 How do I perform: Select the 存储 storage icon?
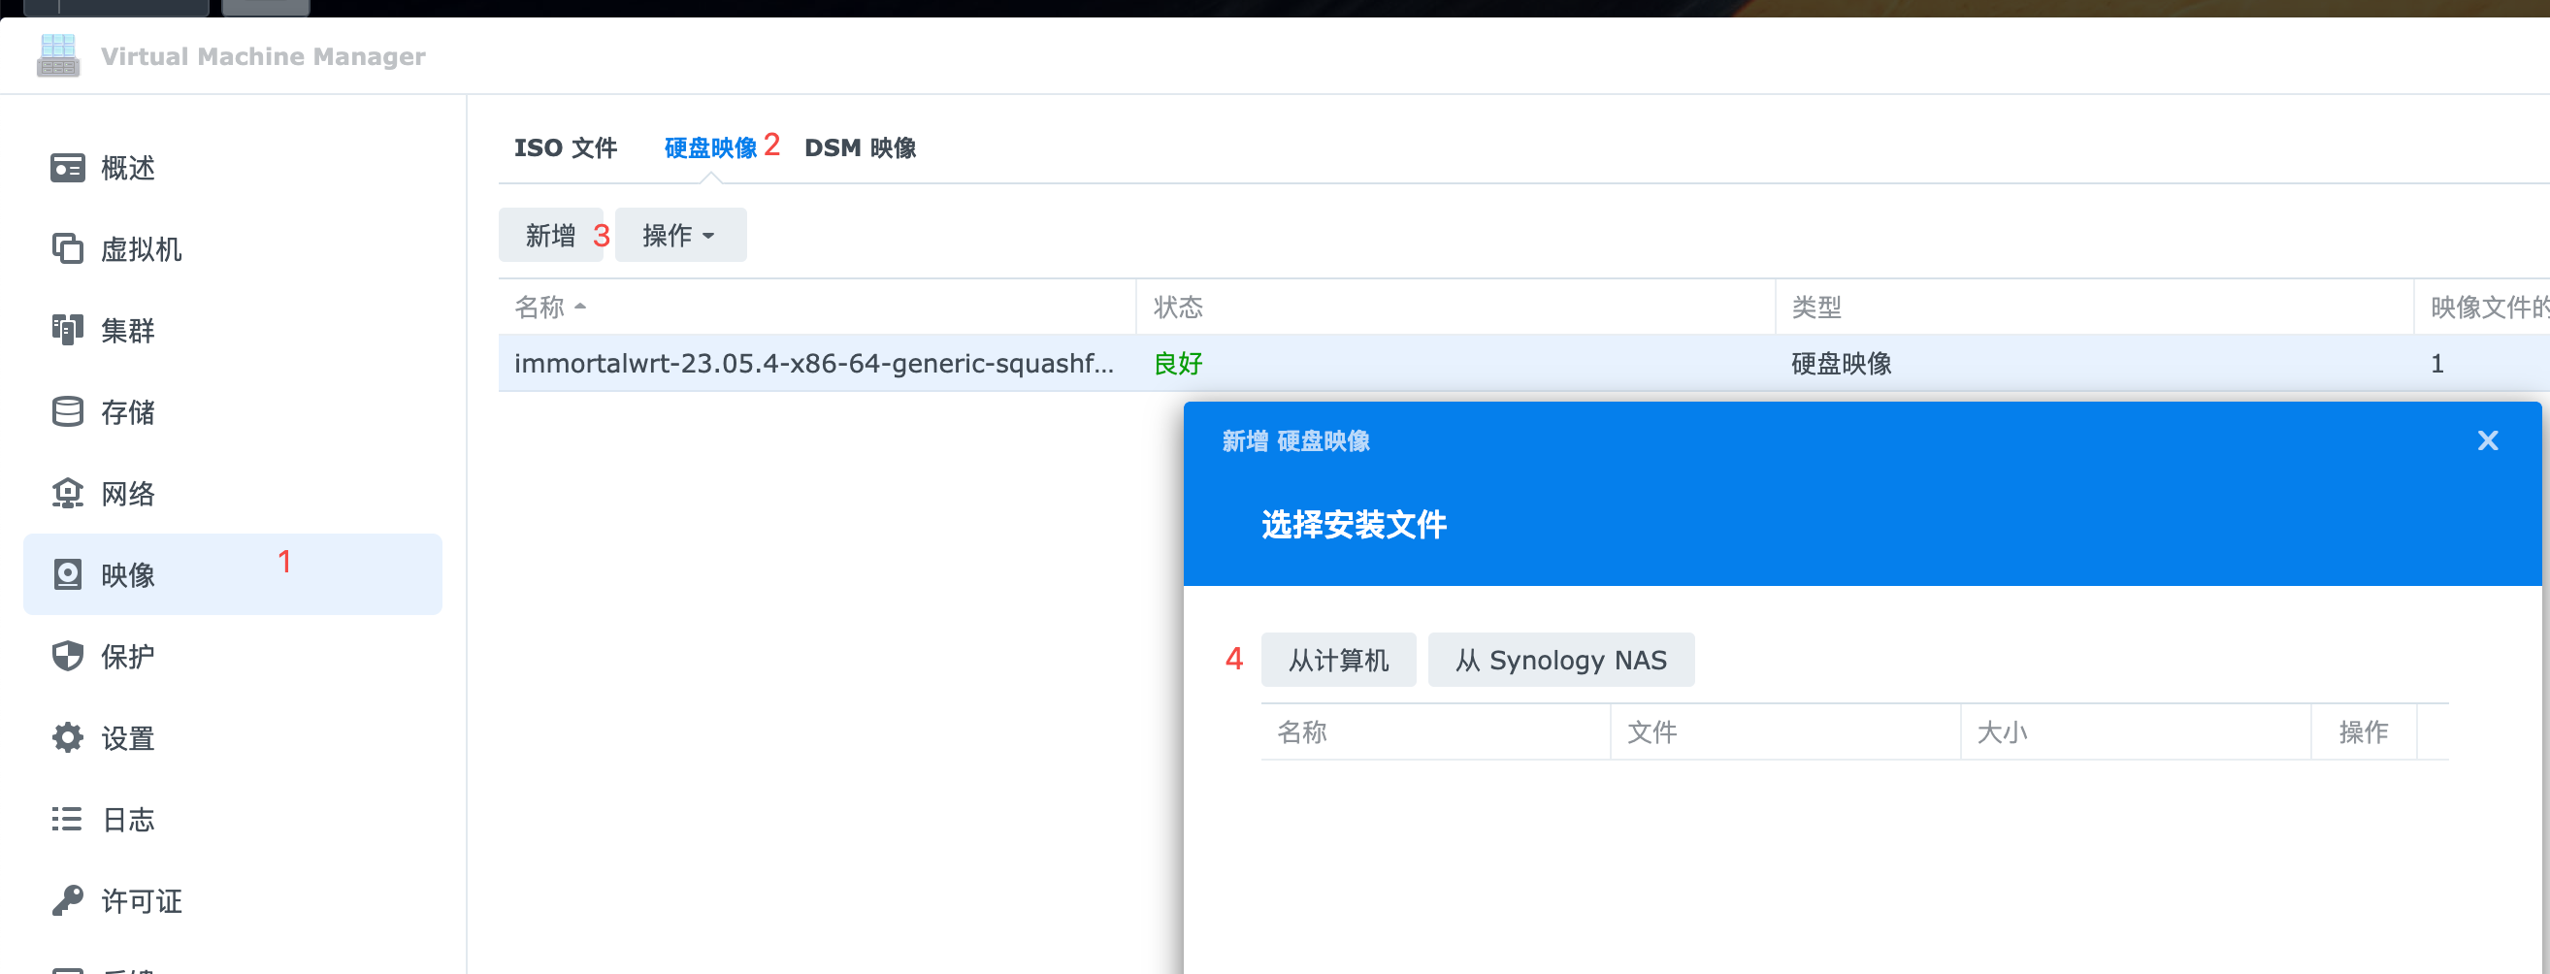tap(67, 411)
